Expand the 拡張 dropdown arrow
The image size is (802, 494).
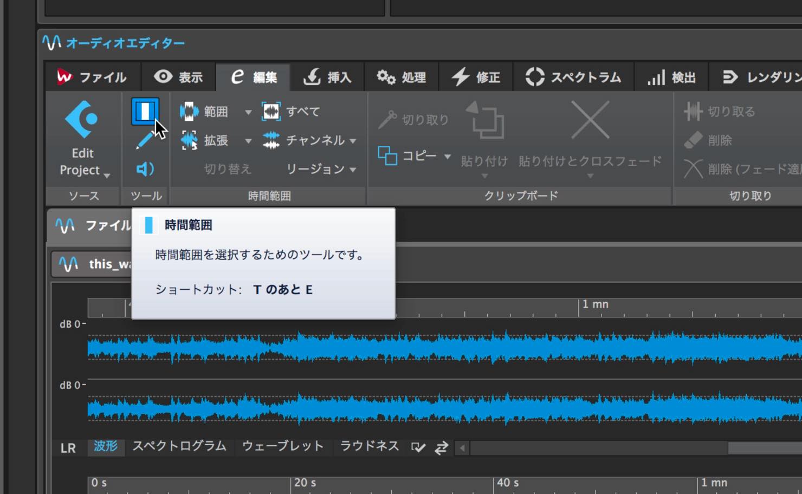pyautogui.click(x=248, y=141)
